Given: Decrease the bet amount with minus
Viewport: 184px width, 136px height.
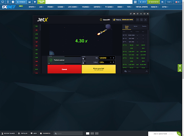Looking at the screenshot, I should tap(111, 58).
